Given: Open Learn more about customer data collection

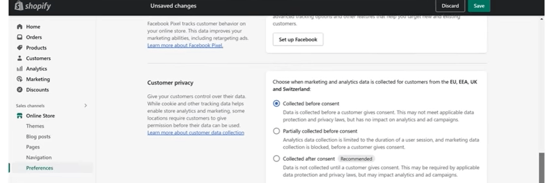Looking at the screenshot, I should pos(195,133).
